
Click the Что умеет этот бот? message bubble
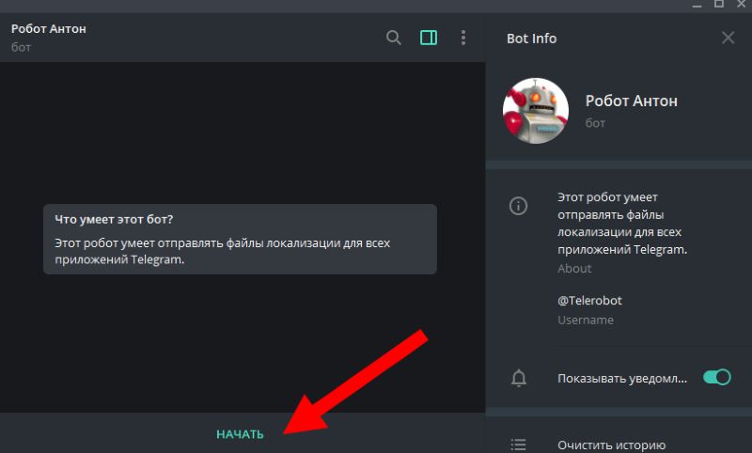(x=240, y=240)
